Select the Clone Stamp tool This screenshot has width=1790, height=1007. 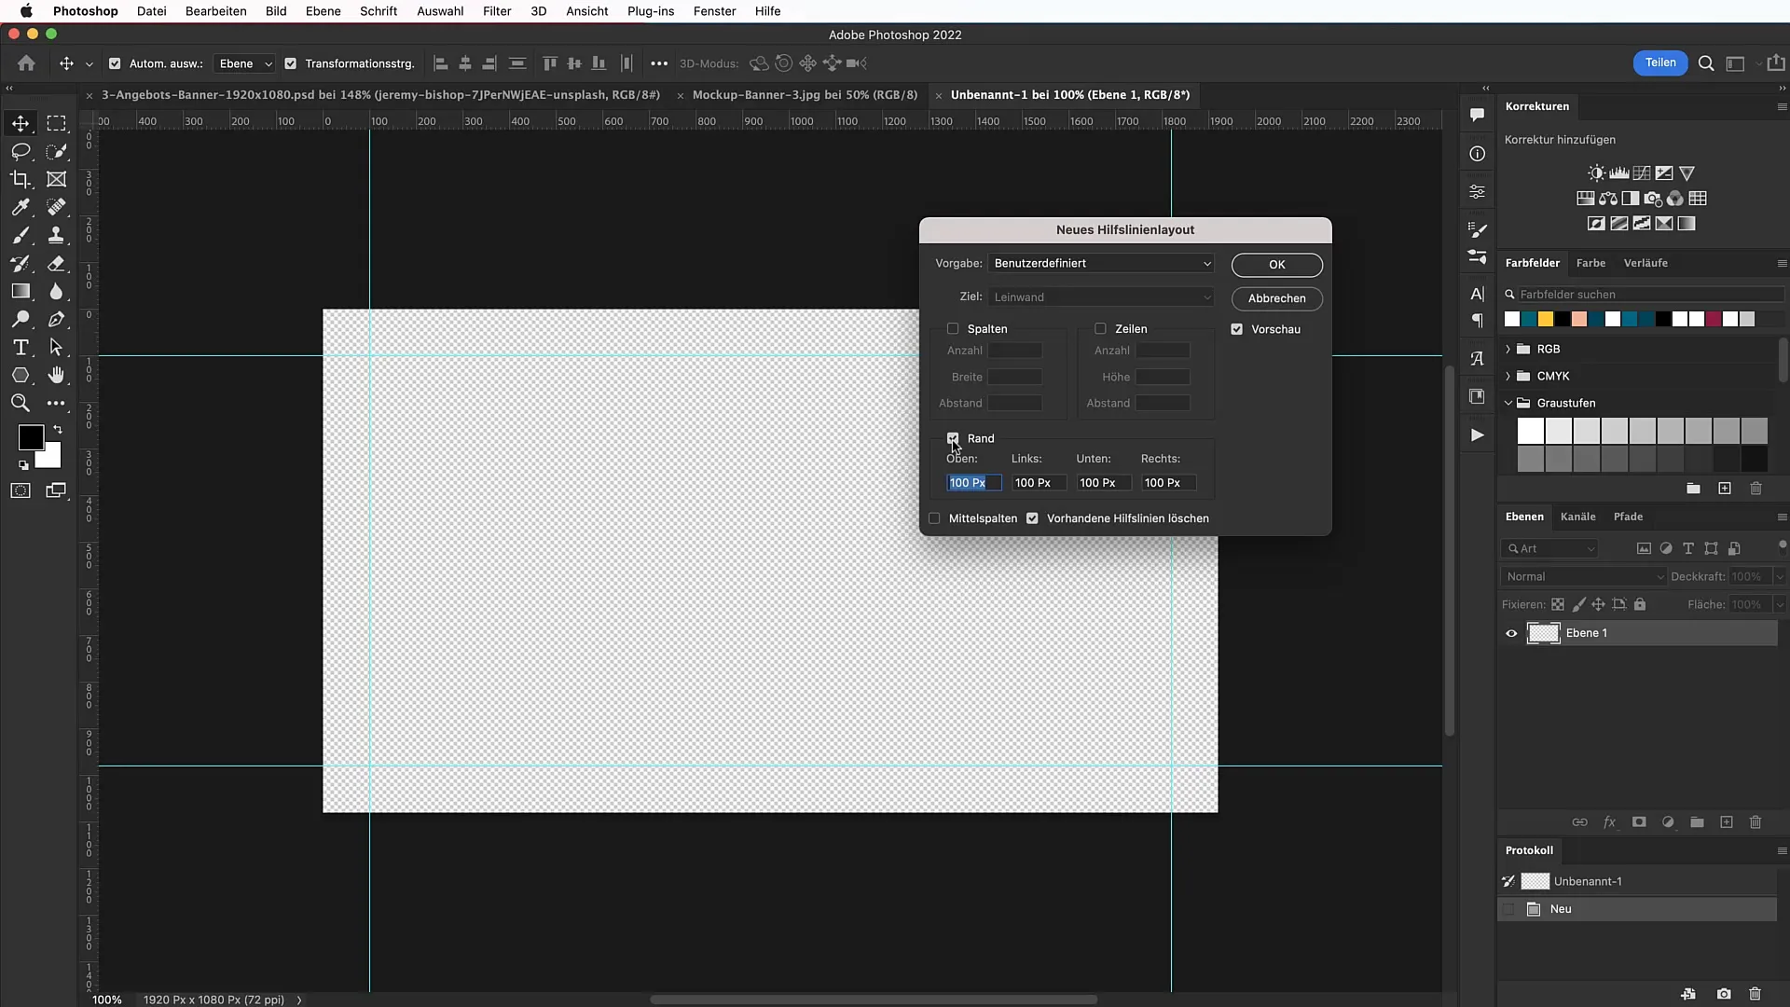[x=57, y=235]
